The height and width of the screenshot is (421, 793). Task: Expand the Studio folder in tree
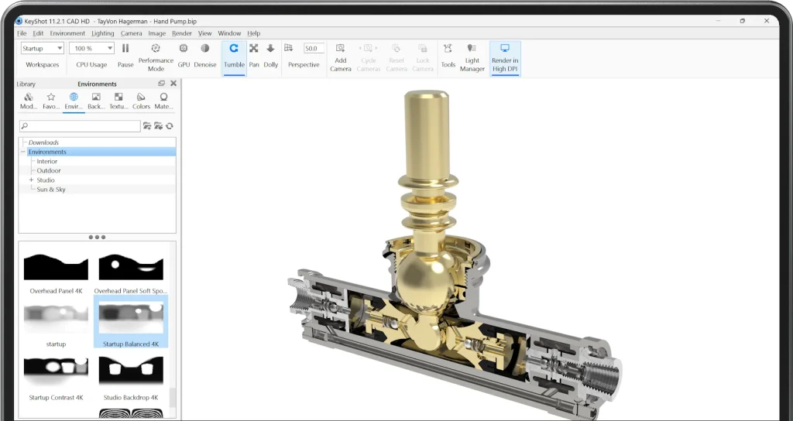(32, 180)
